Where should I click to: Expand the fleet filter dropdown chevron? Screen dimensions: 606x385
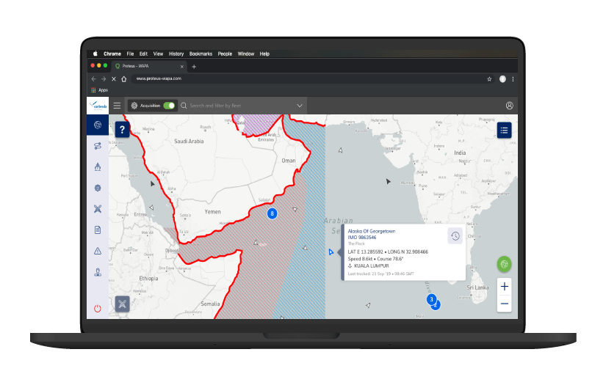pyautogui.click(x=300, y=106)
